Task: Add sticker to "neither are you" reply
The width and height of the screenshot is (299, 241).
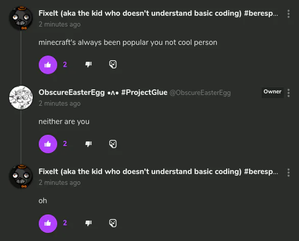Action: point(113,143)
